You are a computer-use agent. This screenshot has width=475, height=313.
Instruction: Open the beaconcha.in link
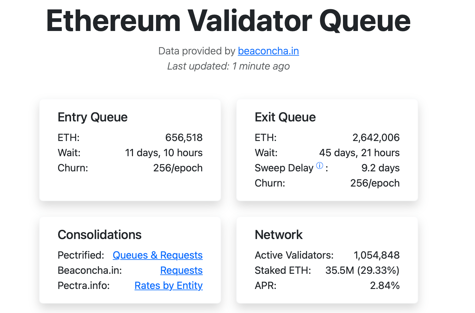coord(268,51)
